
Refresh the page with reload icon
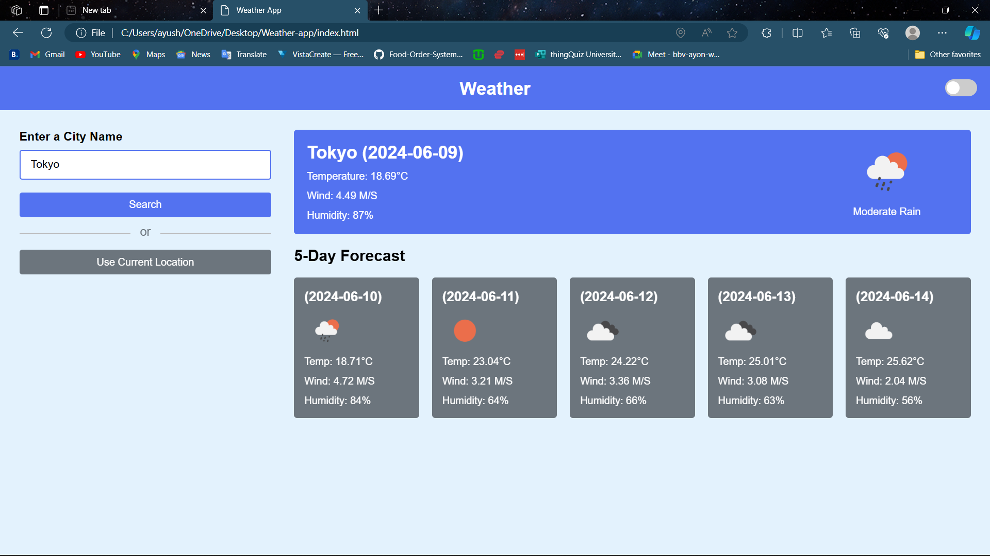(x=46, y=33)
